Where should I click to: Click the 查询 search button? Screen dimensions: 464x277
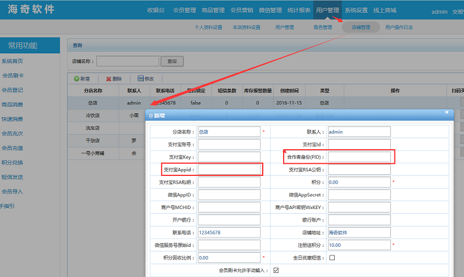[x=172, y=62]
